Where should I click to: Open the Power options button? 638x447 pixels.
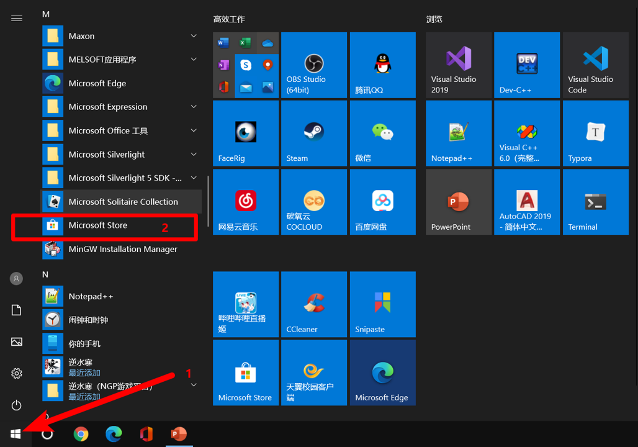click(16, 405)
